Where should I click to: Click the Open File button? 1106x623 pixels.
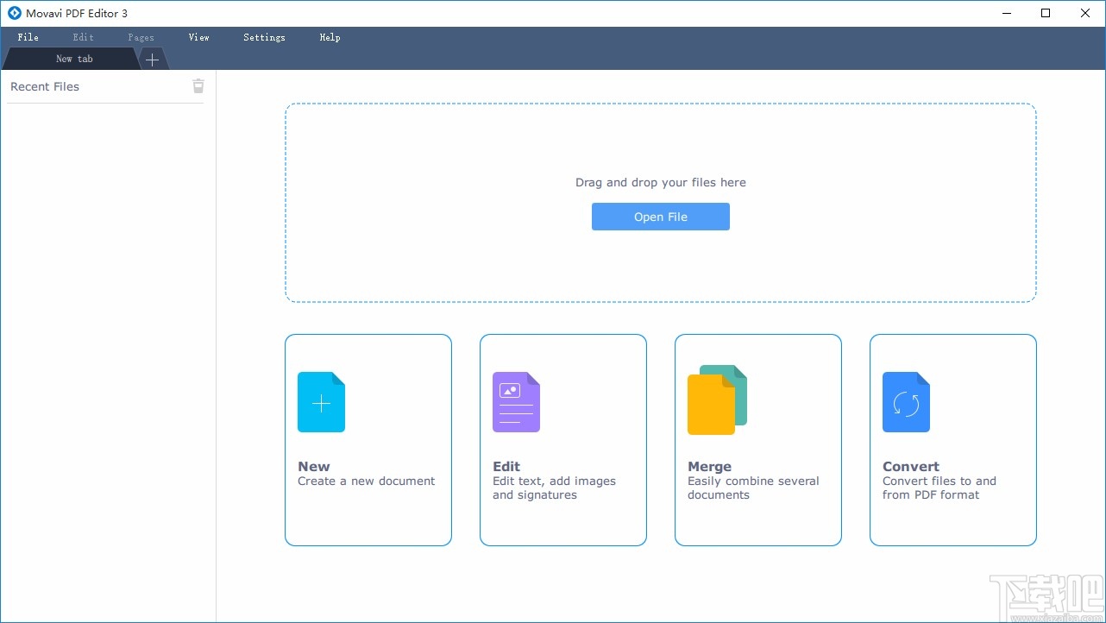pyautogui.click(x=661, y=217)
